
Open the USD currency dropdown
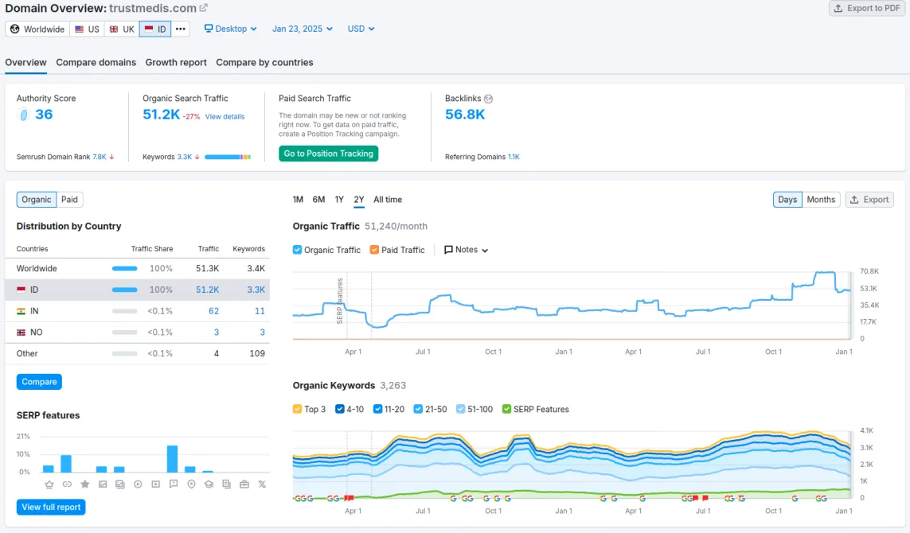coord(361,29)
